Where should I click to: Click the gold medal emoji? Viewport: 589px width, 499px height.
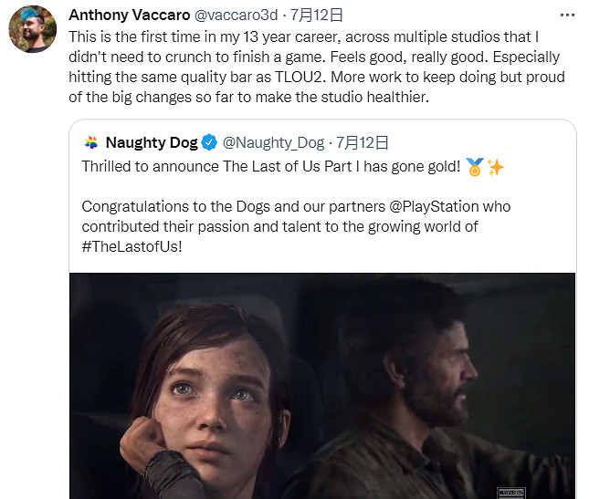[x=476, y=167]
